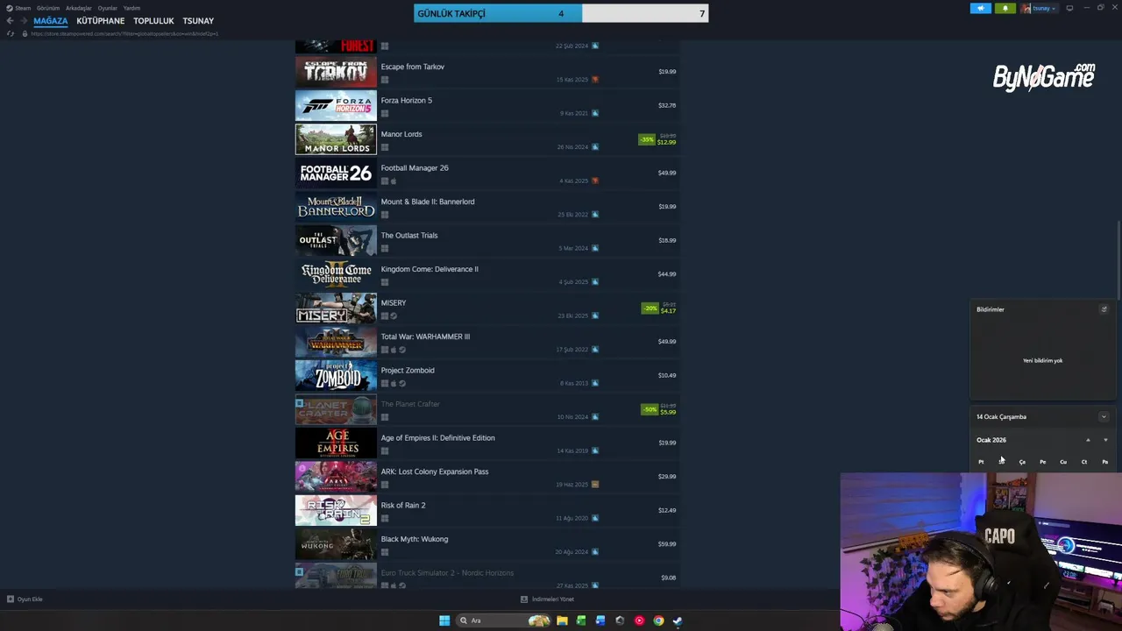Open the green Steam notifications bell

coord(1005,9)
